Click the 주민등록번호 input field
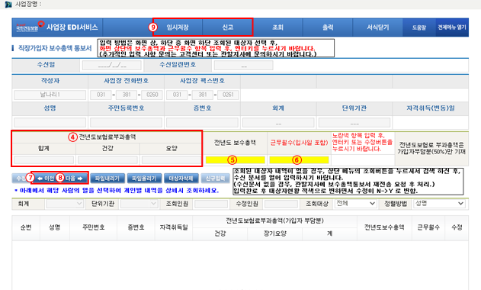481x290 pixels. [x=126, y=123]
